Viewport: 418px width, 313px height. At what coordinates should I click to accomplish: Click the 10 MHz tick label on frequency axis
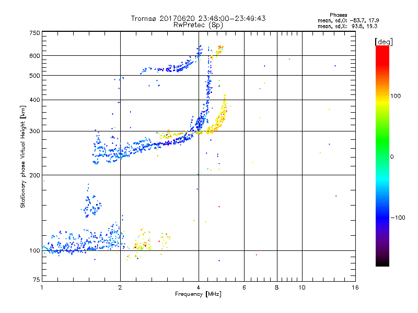pos(302,287)
